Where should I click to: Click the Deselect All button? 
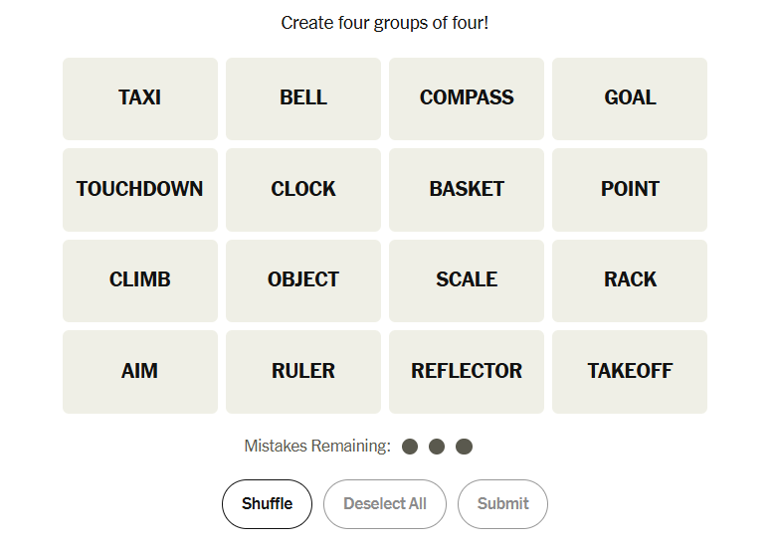[x=384, y=504]
